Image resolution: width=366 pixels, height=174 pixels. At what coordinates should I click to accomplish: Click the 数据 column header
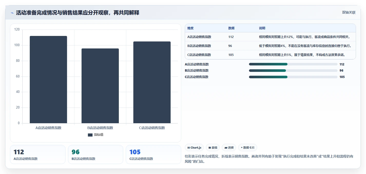coord(231,28)
